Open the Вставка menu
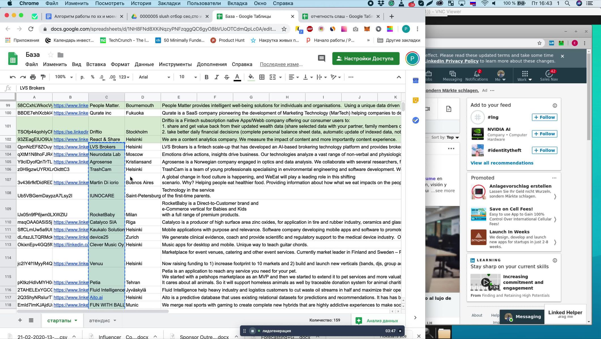The width and height of the screenshot is (601, 339). [96, 64]
